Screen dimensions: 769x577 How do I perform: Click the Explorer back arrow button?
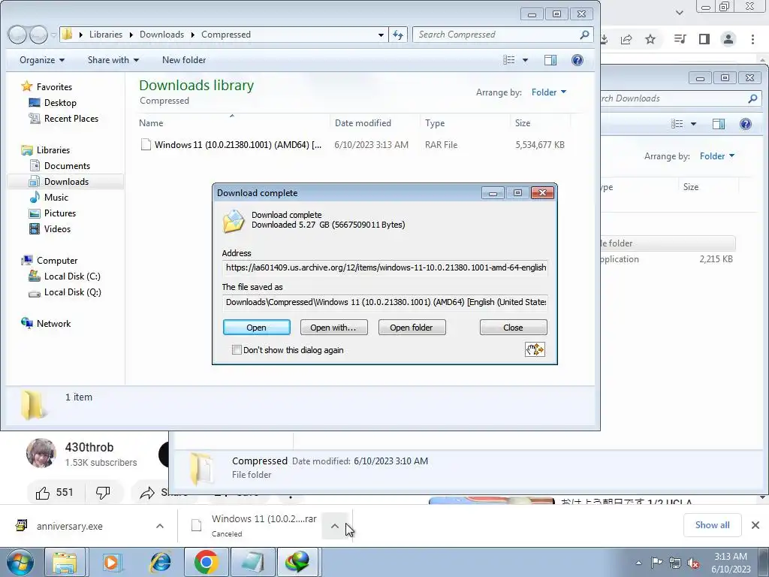pyautogui.click(x=18, y=35)
